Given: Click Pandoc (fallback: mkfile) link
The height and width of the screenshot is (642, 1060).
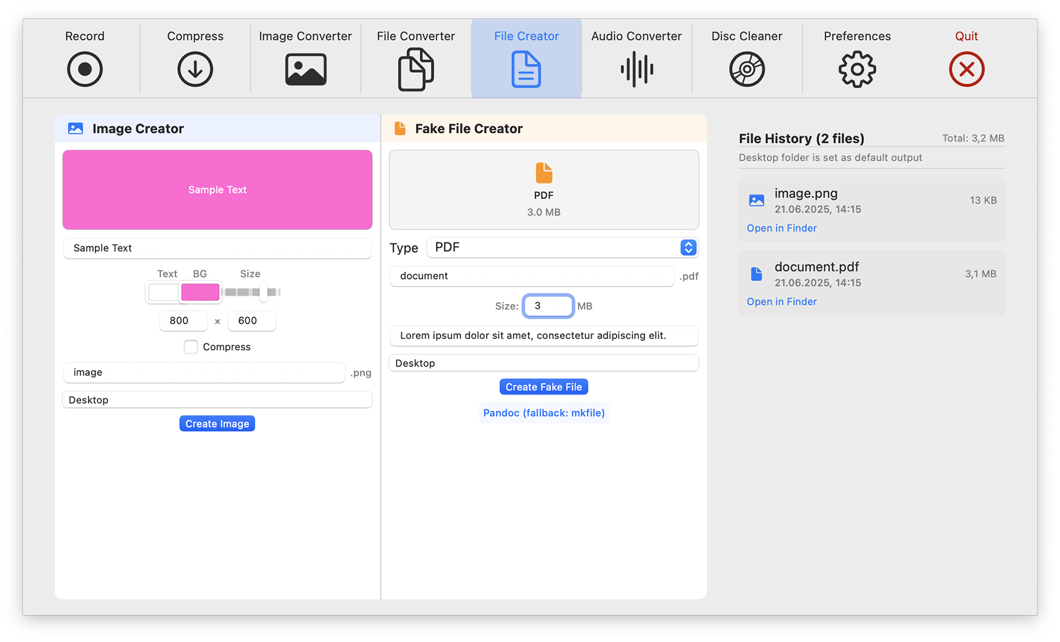Looking at the screenshot, I should pyautogui.click(x=544, y=413).
